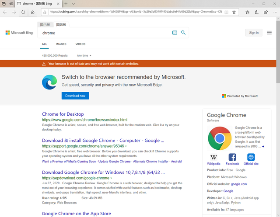This screenshot has height=217, width=280.
Task: Open the Any time filter dropdown
Action: (x=84, y=55)
